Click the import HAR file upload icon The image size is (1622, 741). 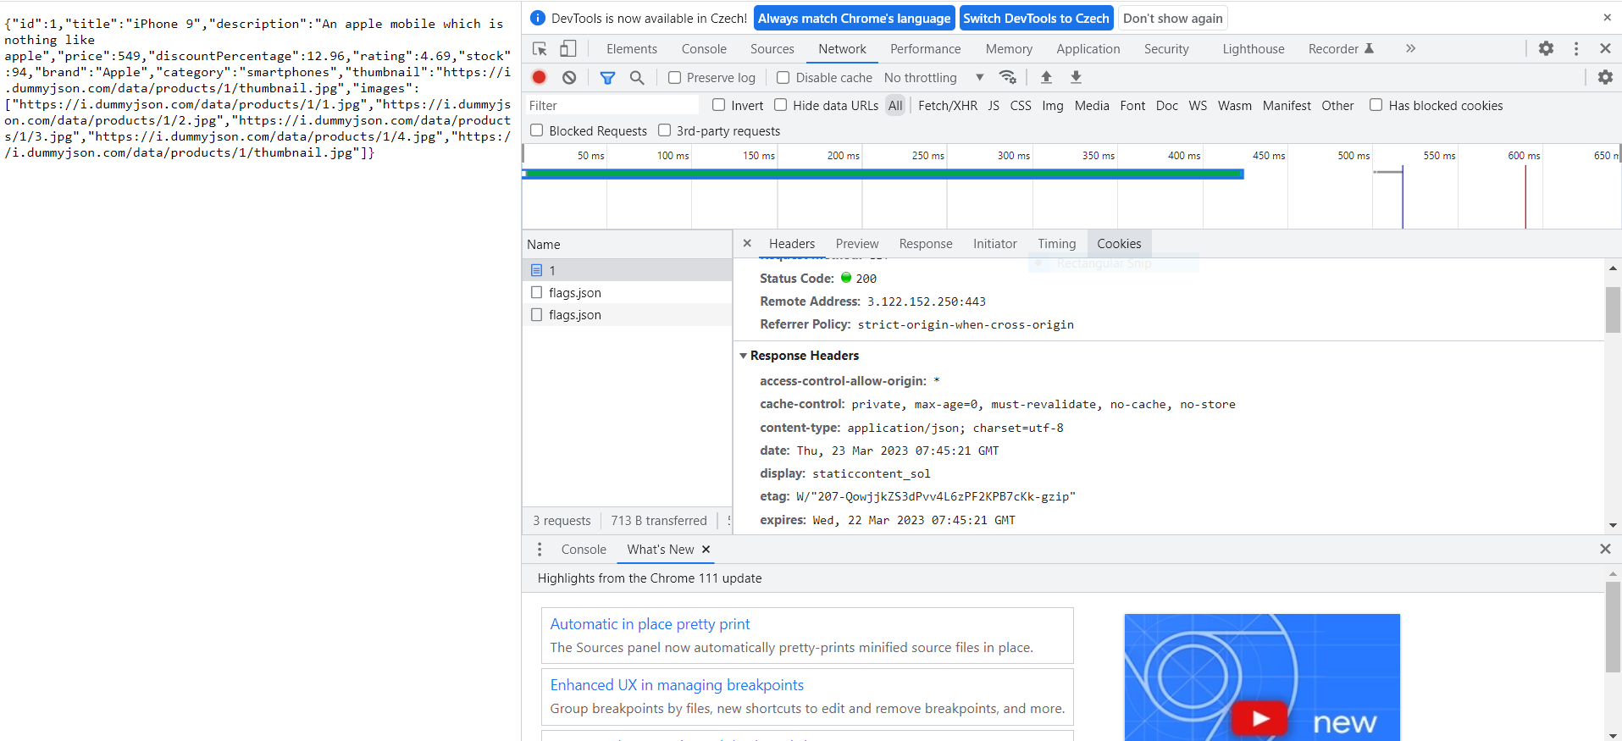pos(1046,77)
